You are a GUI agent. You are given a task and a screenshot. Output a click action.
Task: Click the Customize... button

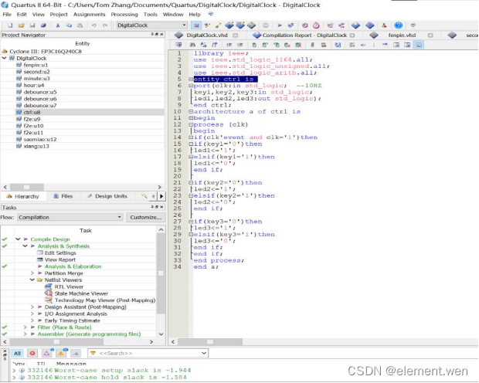(146, 217)
